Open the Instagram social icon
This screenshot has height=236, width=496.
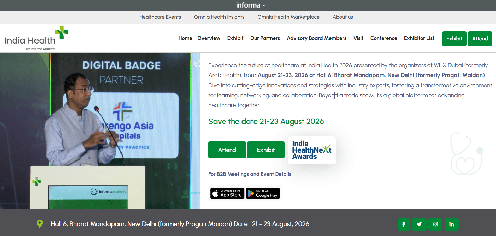(435, 224)
